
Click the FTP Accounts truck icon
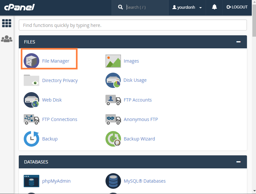[113, 100]
